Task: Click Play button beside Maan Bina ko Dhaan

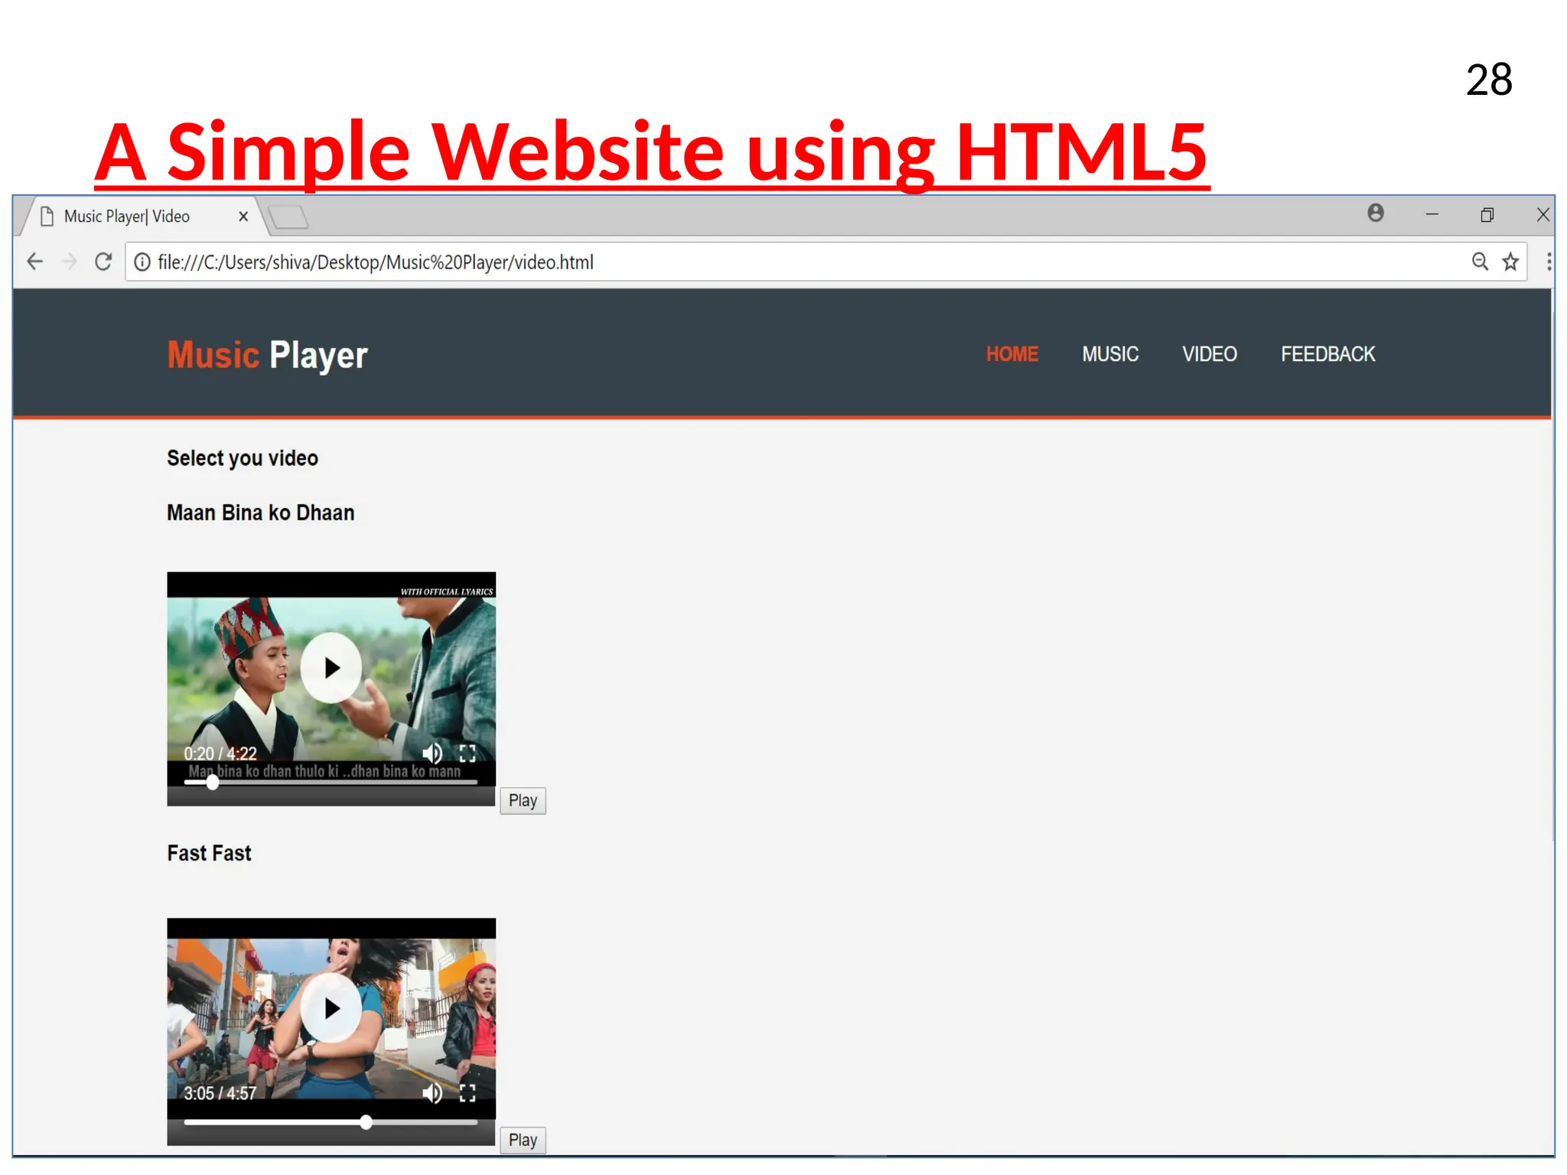Action: pos(523,801)
